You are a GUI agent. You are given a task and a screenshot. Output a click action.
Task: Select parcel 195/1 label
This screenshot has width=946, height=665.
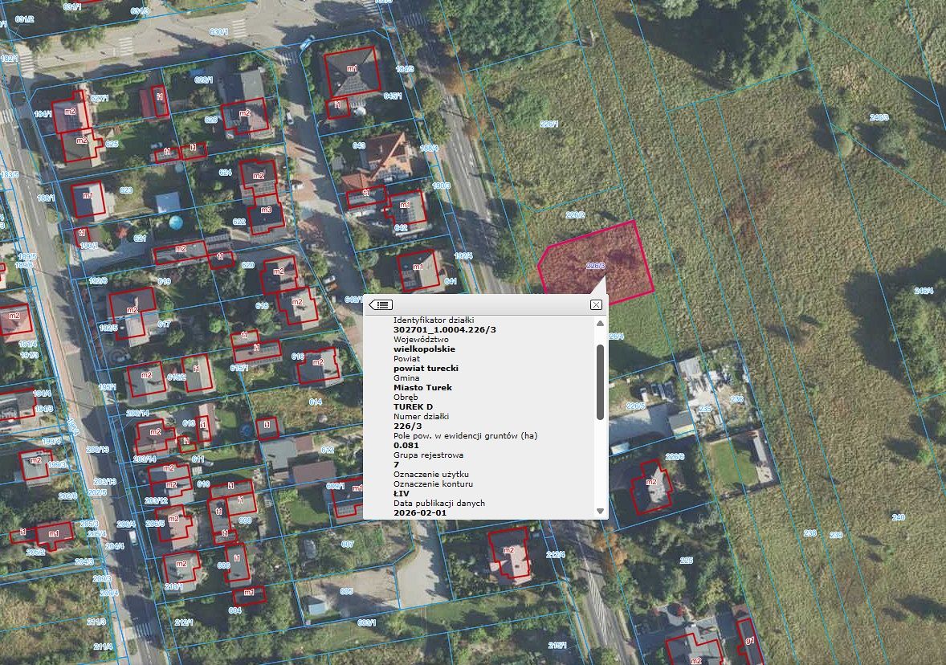tap(108, 387)
